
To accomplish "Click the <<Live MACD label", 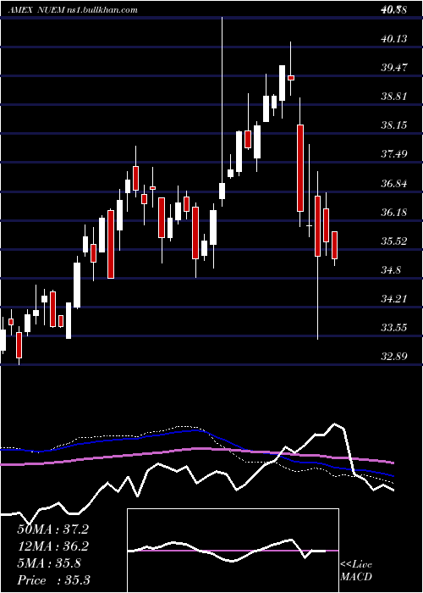I will (356, 571).
